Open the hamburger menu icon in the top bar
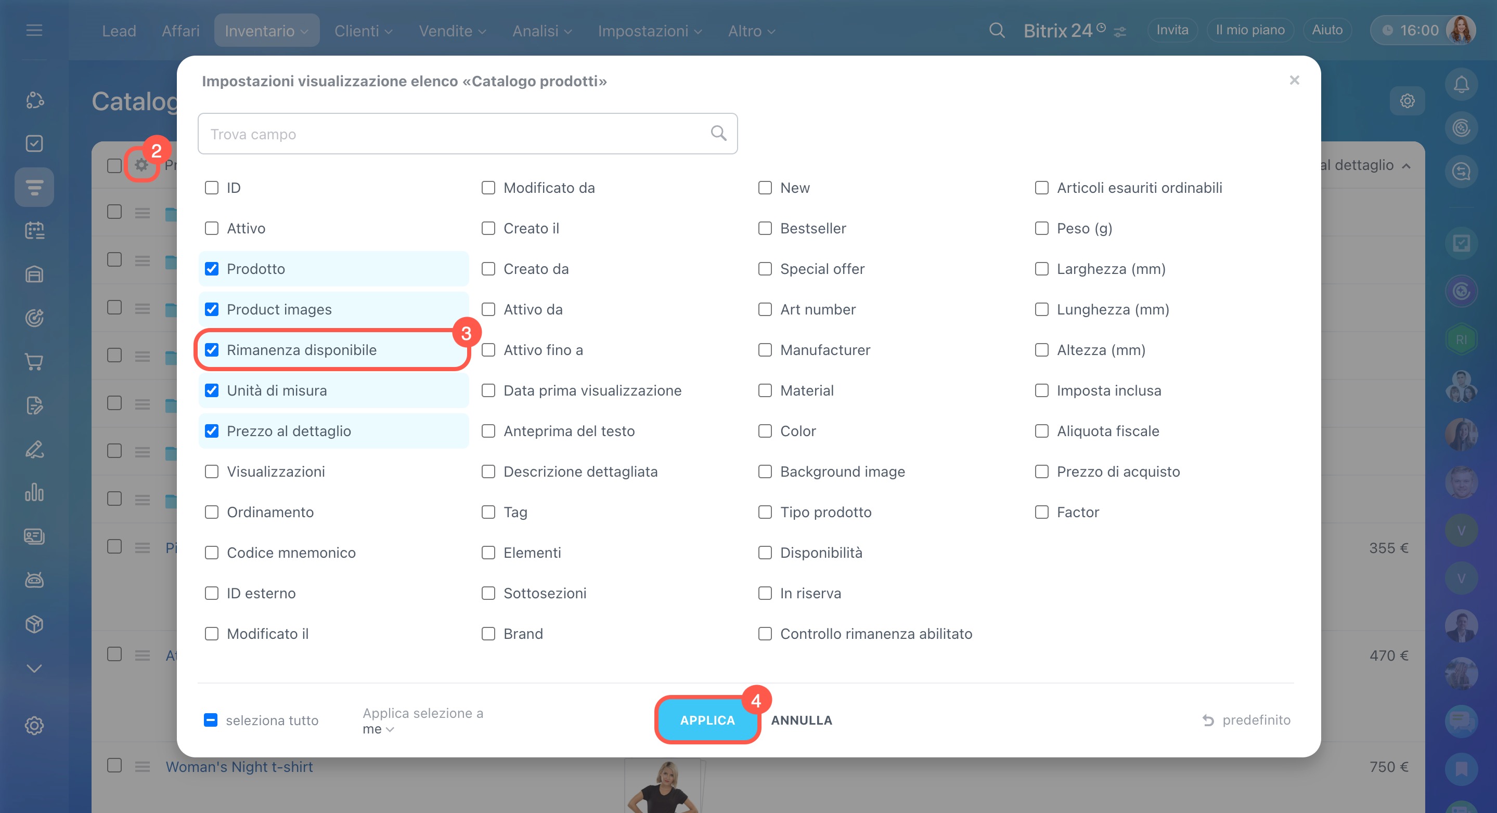The image size is (1497, 813). coord(34,30)
